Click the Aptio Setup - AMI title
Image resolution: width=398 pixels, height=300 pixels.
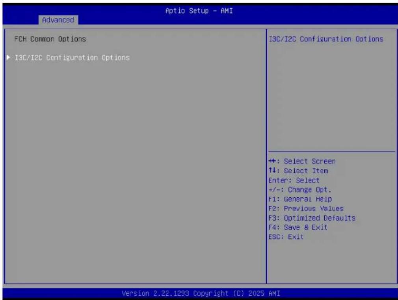pos(199,11)
